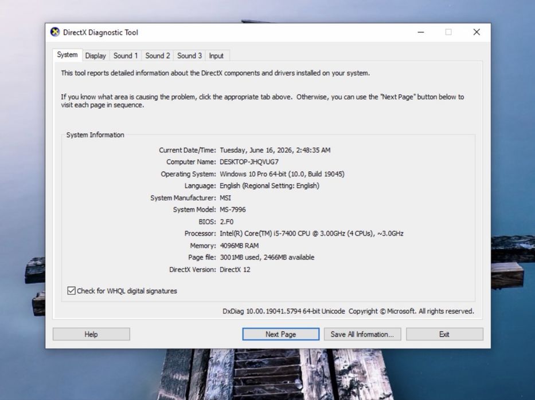This screenshot has width=535, height=400.
Task: Click the 'If you know what area' paragraph
Action: [x=263, y=101]
